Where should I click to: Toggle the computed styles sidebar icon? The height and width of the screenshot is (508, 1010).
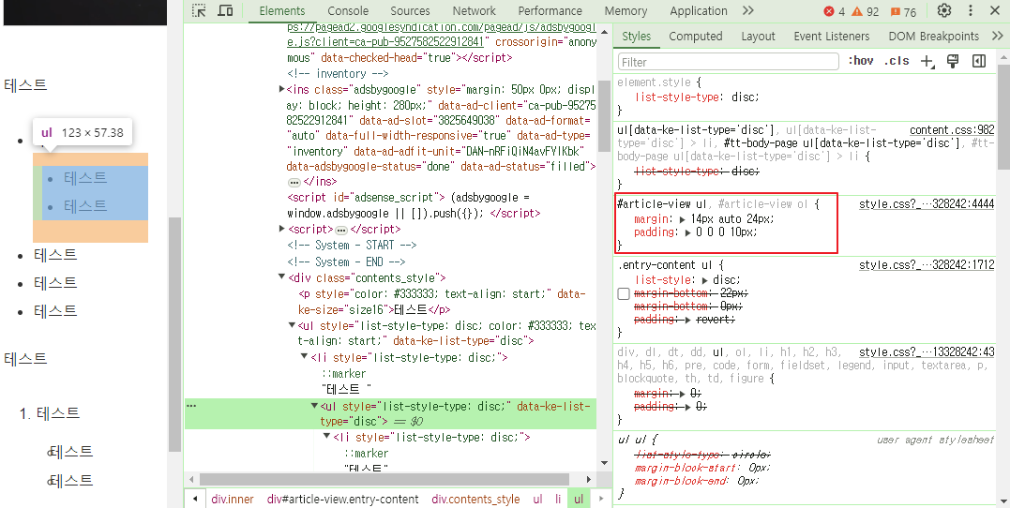pyautogui.click(x=979, y=61)
